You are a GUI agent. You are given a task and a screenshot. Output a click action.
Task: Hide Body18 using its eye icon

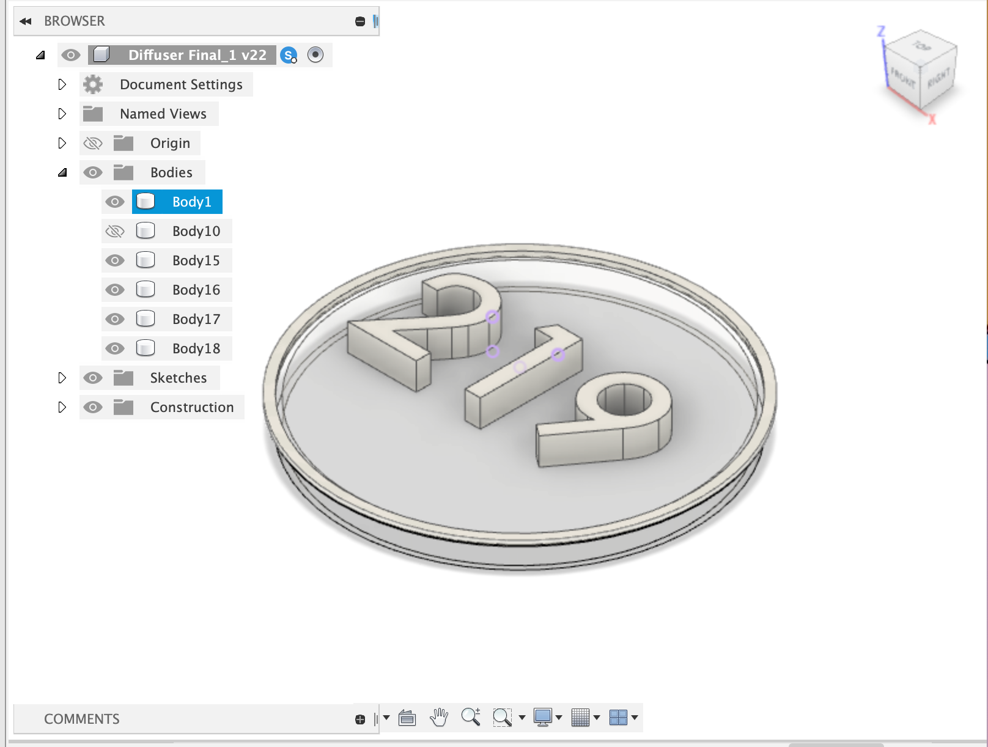pos(115,348)
